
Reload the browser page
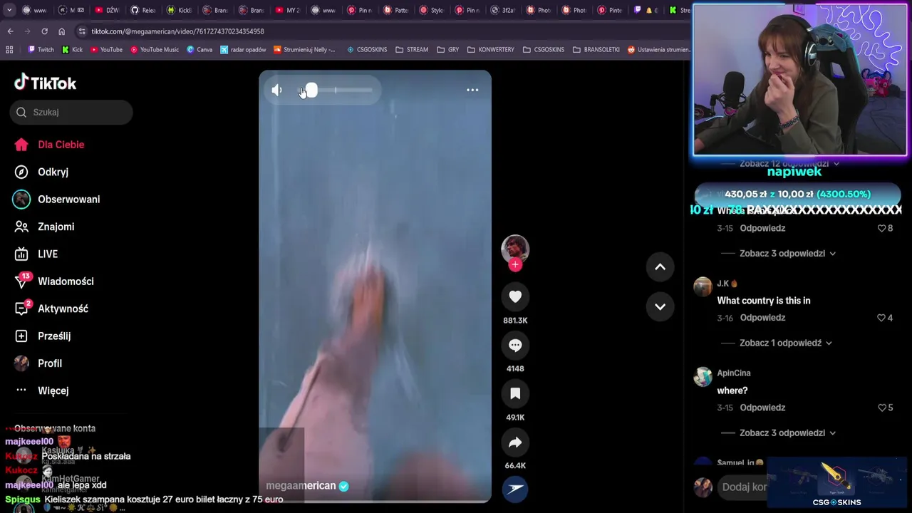44,31
